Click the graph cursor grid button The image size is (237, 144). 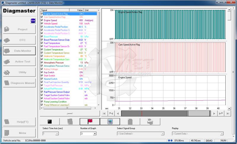pyautogui.click(x=110, y=121)
